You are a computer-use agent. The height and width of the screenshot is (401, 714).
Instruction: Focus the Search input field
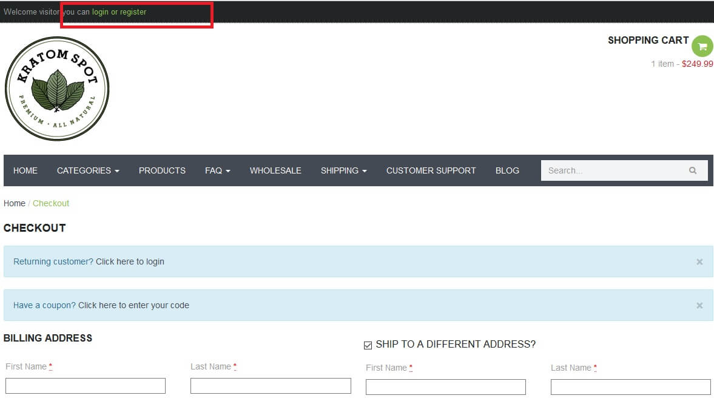pos(615,170)
